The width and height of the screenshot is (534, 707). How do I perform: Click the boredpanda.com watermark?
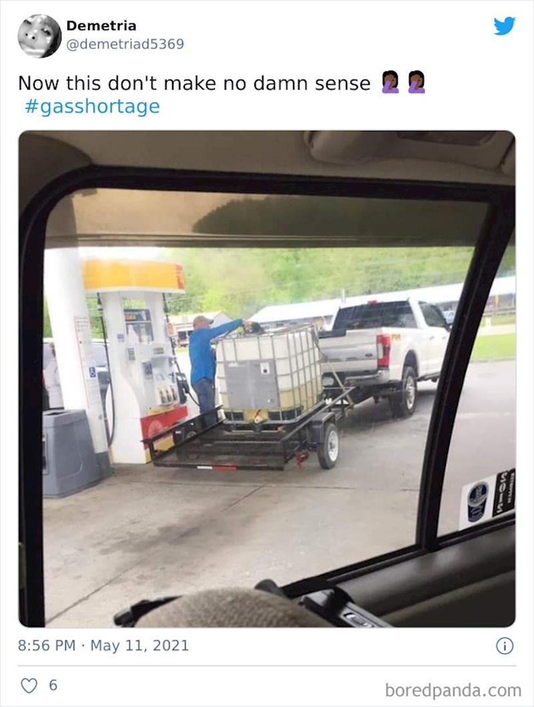[x=453, y=690]
